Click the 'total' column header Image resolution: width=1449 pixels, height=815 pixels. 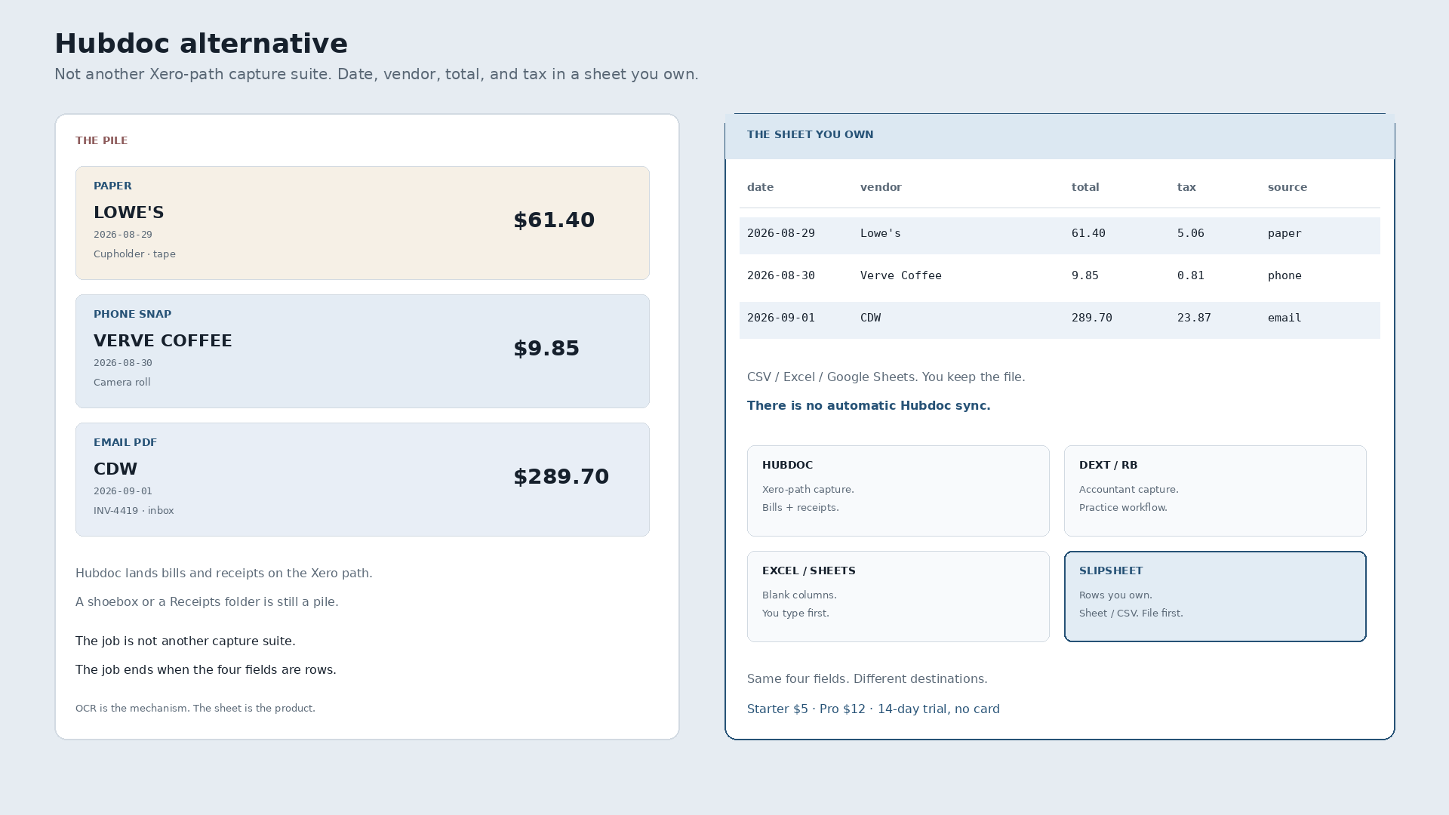[x=1085, y=187]
